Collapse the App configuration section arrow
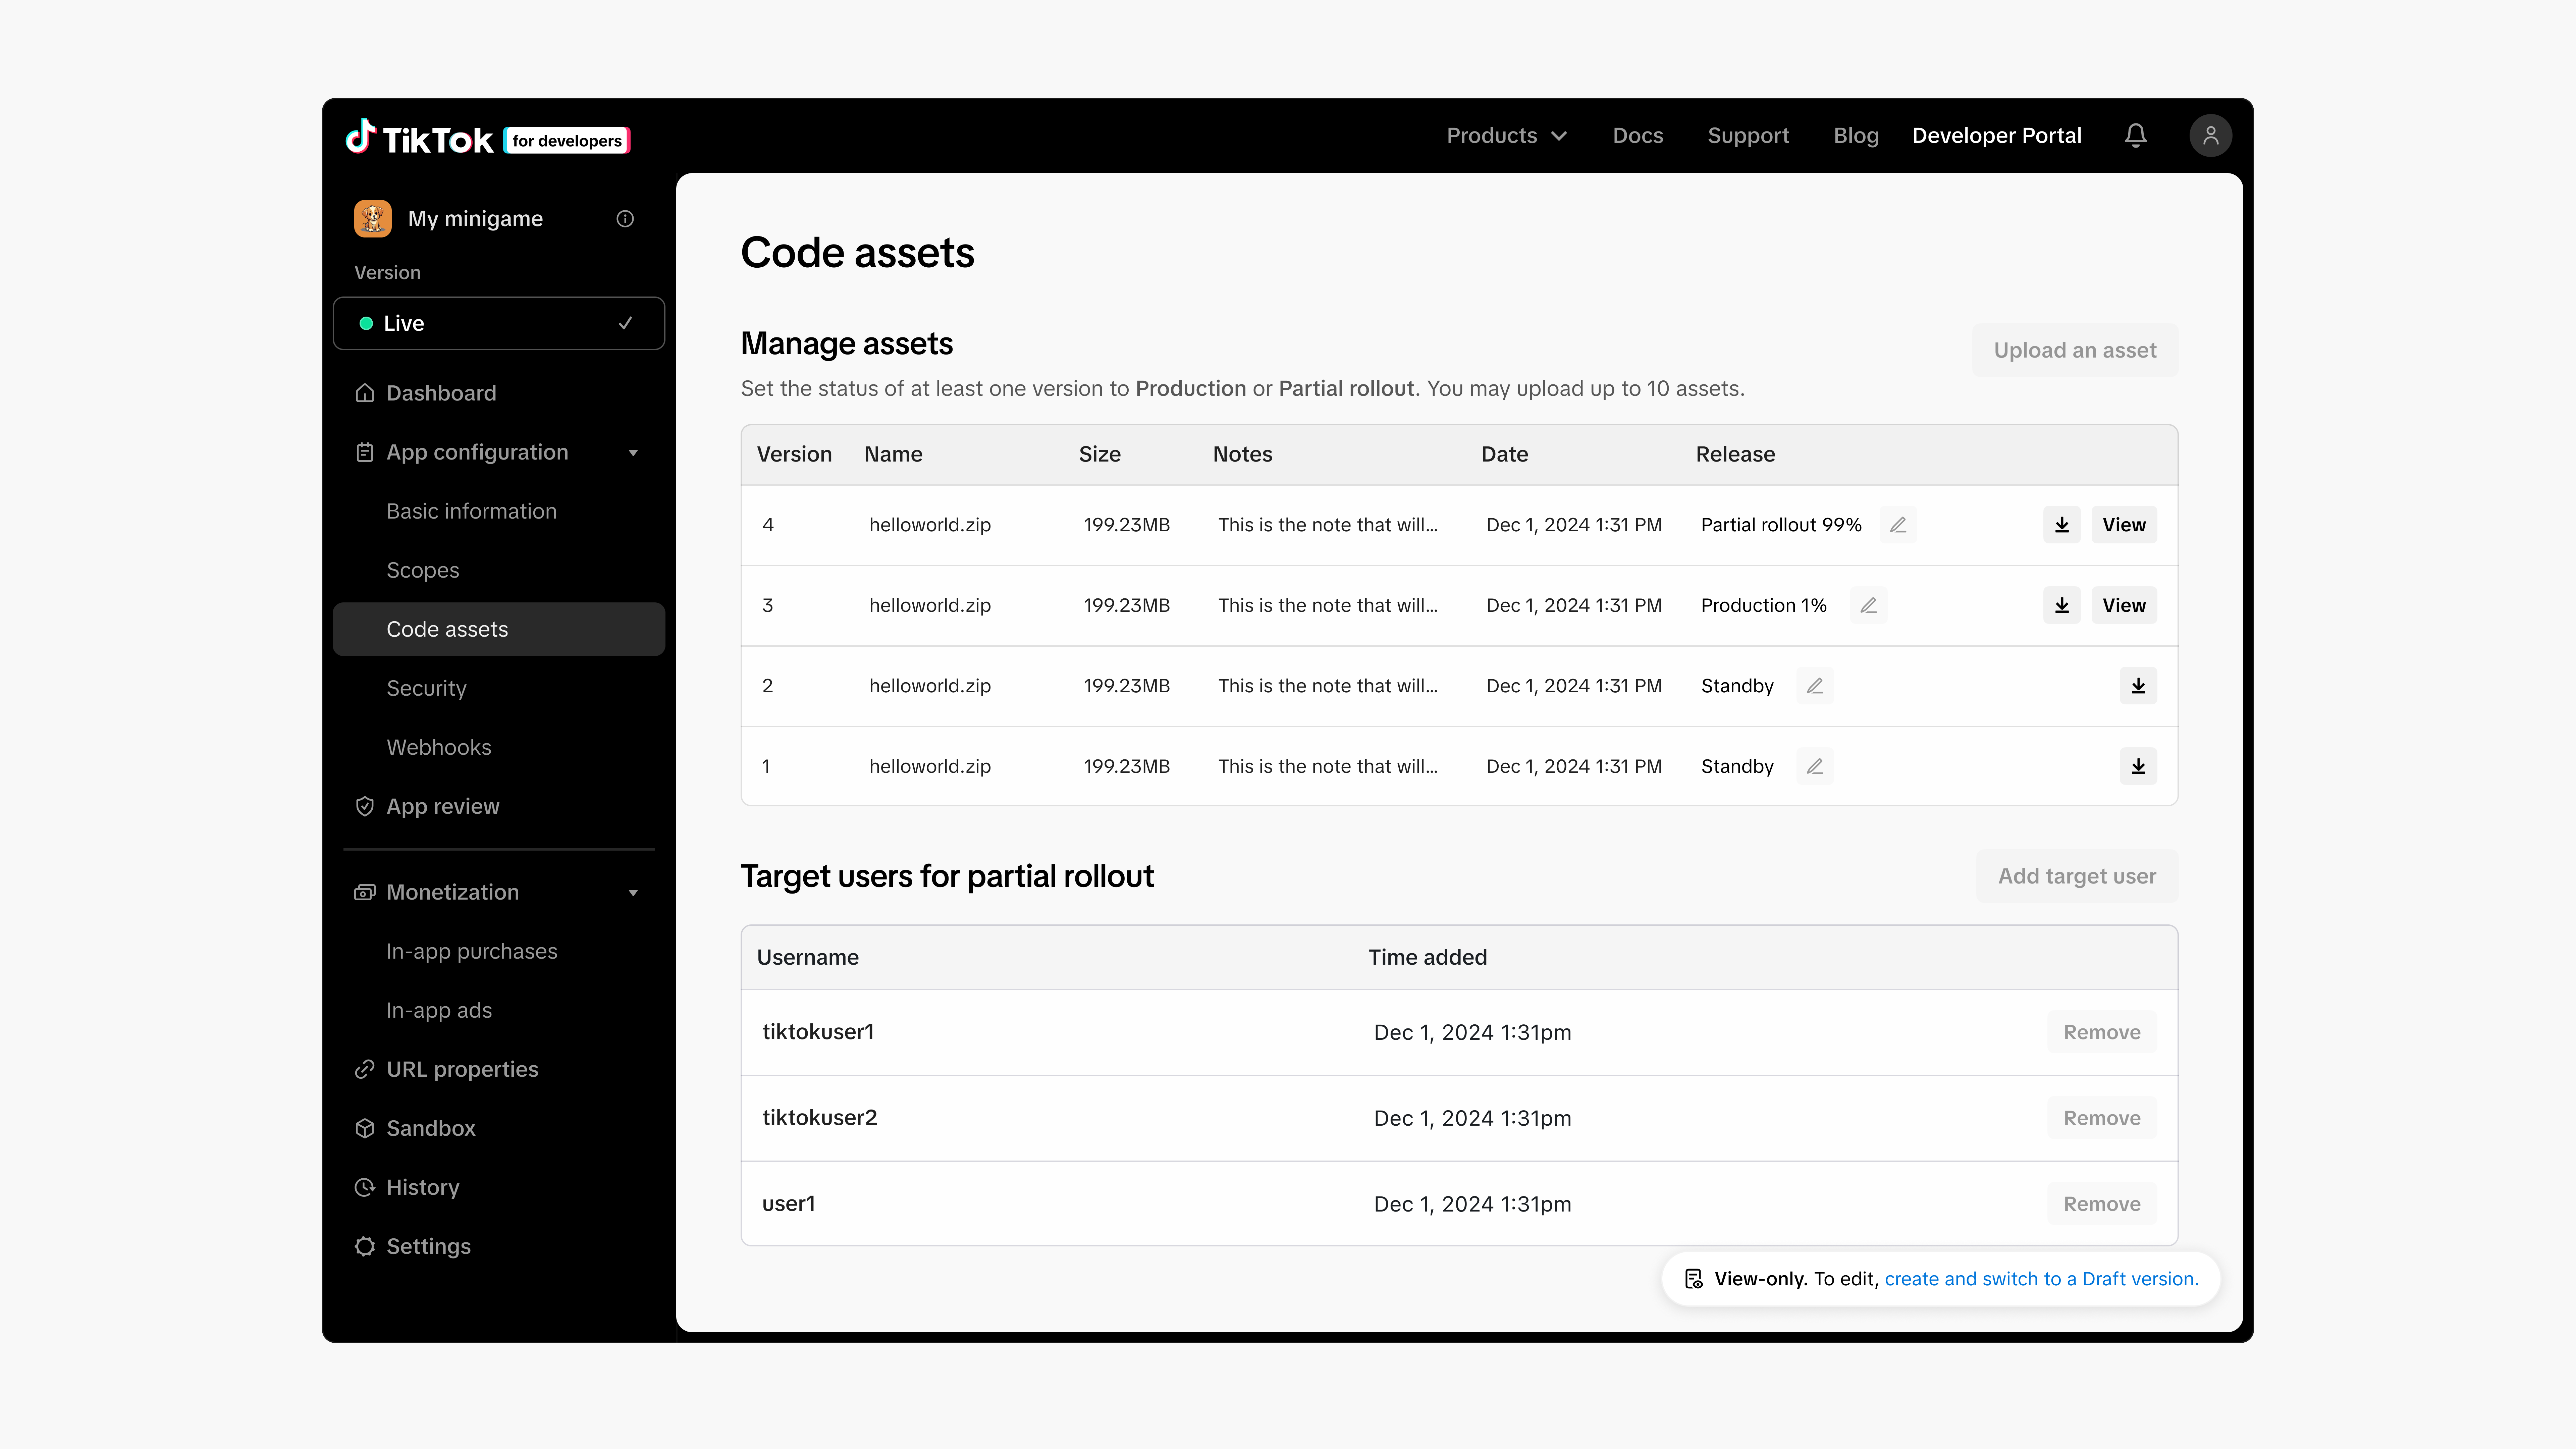The height and width of the screenshot is (1449, 2576). click(x=633, y=453)
